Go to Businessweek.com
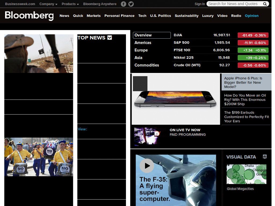 pyautogui.click(x=20, y=4)
